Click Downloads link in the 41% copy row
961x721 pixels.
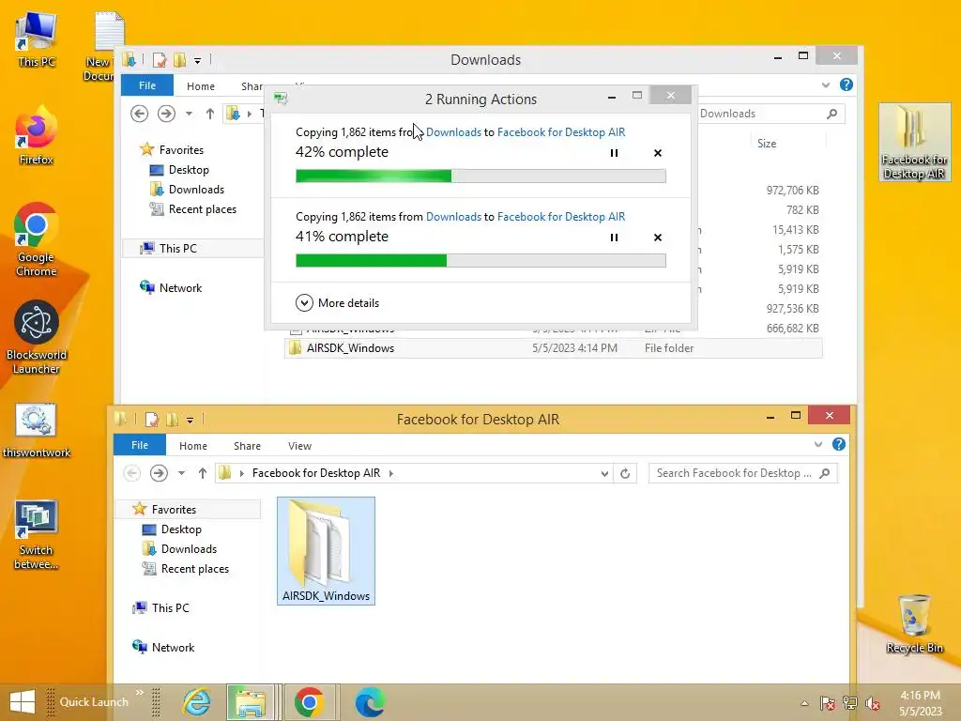(453, 217)
